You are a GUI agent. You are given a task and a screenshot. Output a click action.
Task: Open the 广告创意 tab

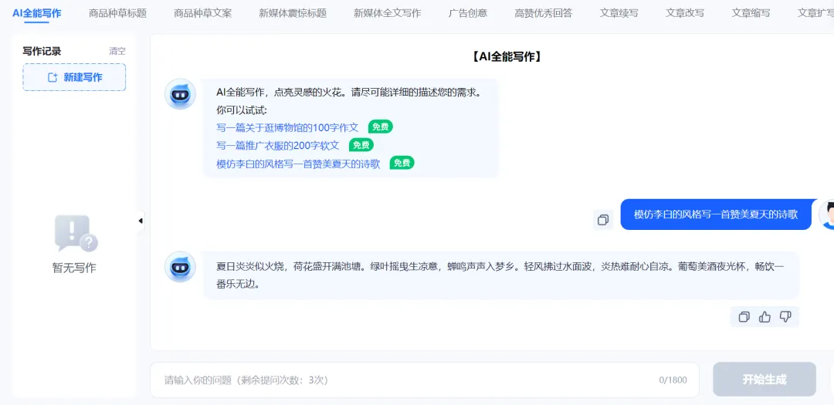pyautogui.click(x=468, y=13)
